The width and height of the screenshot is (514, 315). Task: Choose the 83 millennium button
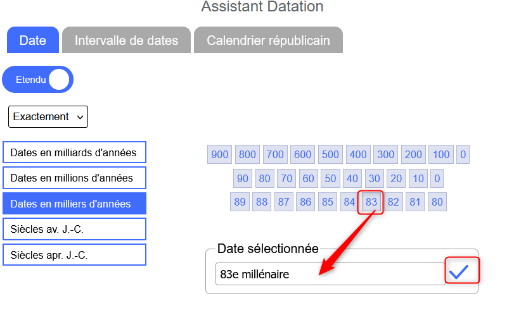click(371, 202)
